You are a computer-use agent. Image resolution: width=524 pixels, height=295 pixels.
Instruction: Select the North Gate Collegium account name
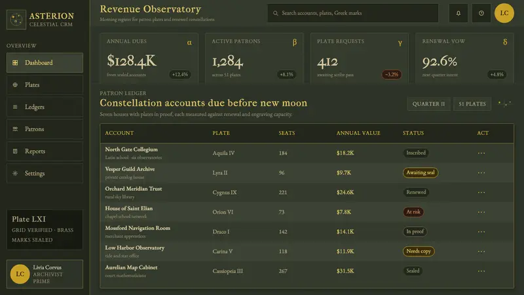(132, 149)
